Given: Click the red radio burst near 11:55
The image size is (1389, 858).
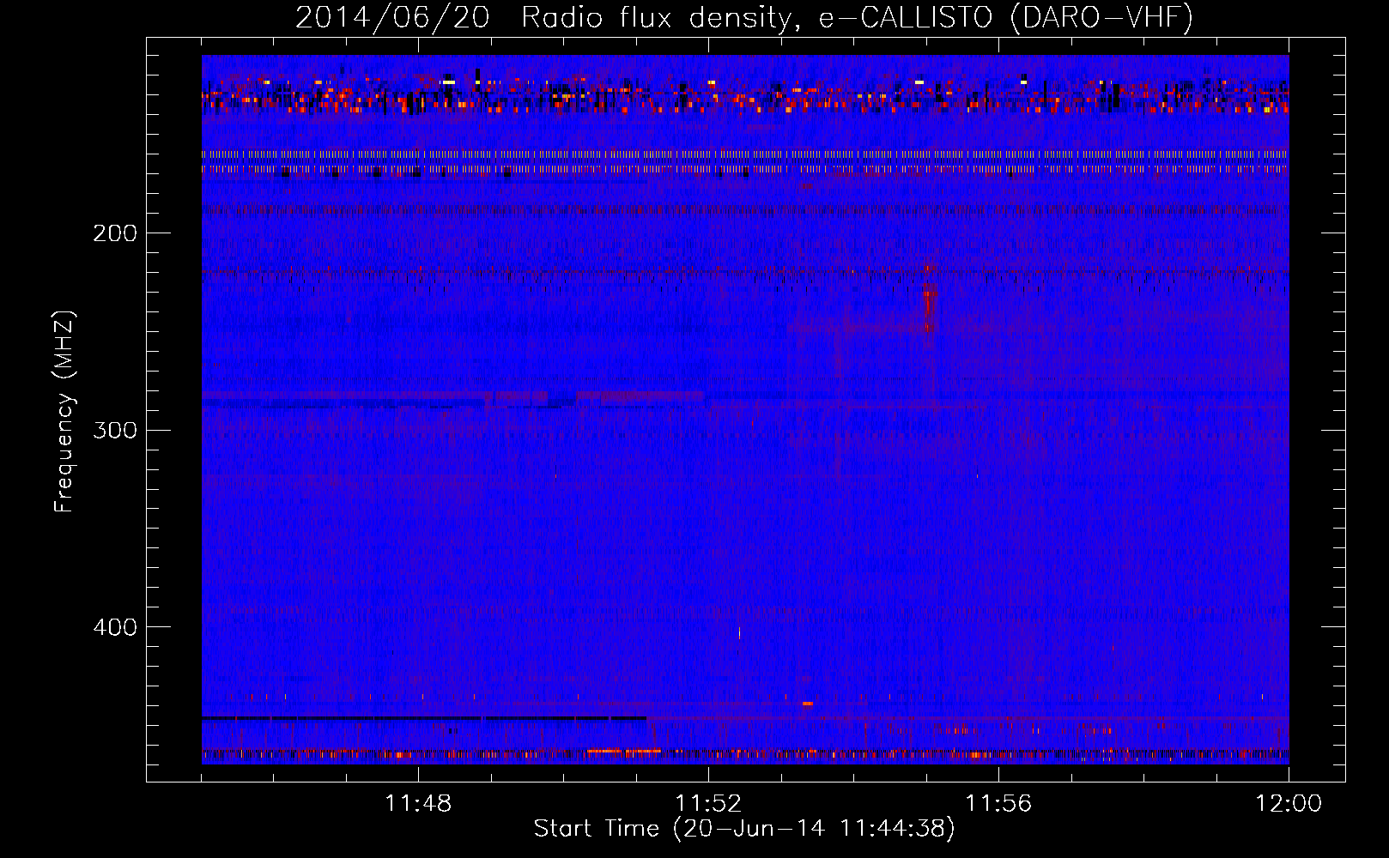Looking at the screenshot, I should coord(927,300).
